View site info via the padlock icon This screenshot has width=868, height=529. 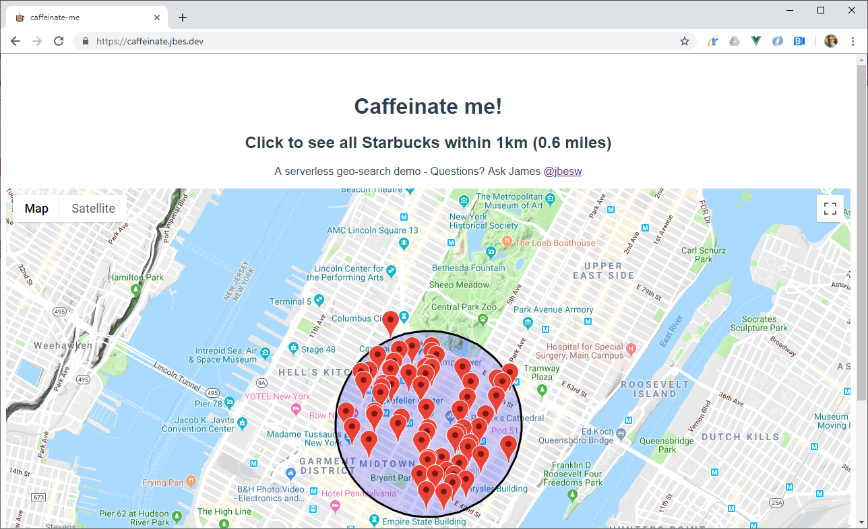pyautogui.click(x=85, y=41)
